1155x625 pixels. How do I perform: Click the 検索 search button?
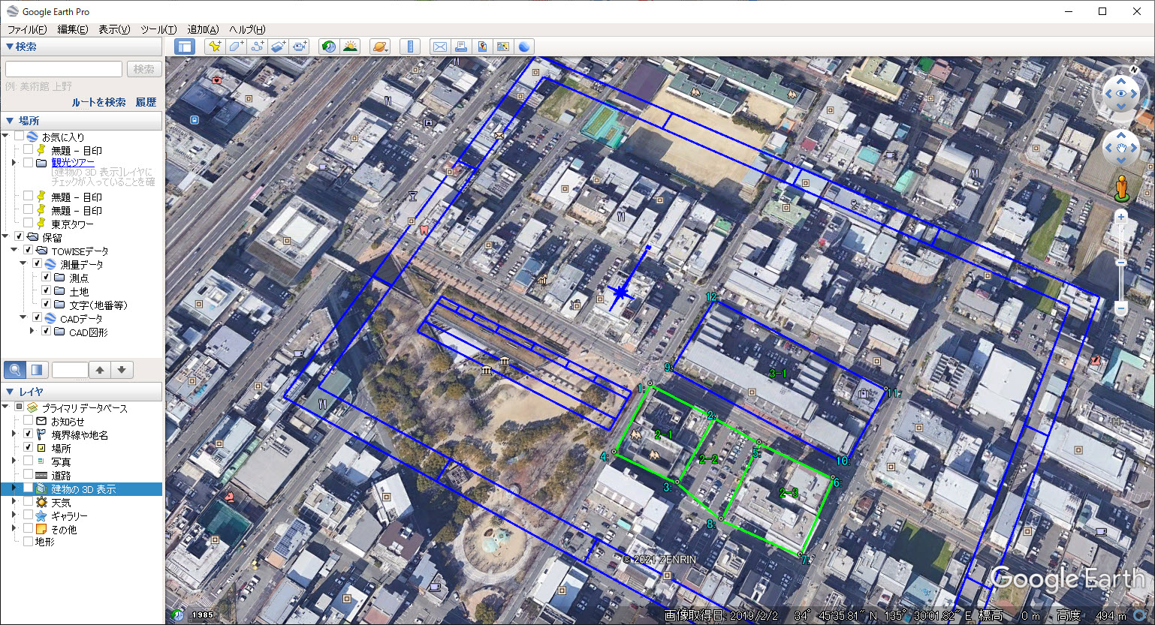143,69
